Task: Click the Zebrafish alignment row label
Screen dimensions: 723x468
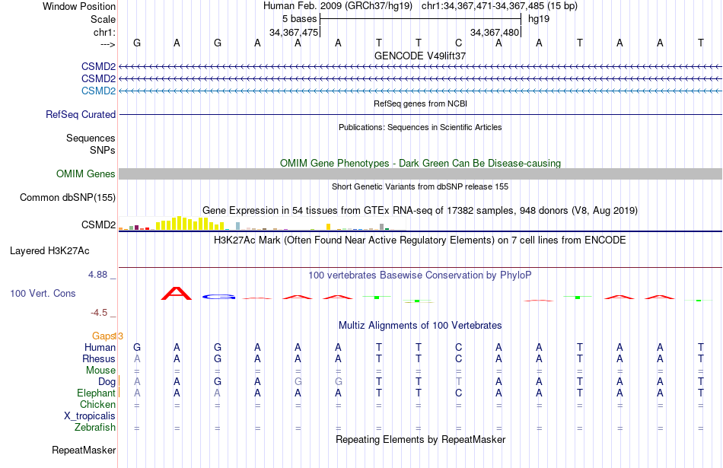Action: (x=95, y=428)
